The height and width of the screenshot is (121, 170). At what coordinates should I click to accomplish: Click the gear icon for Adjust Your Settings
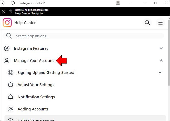tap(10, 85)
